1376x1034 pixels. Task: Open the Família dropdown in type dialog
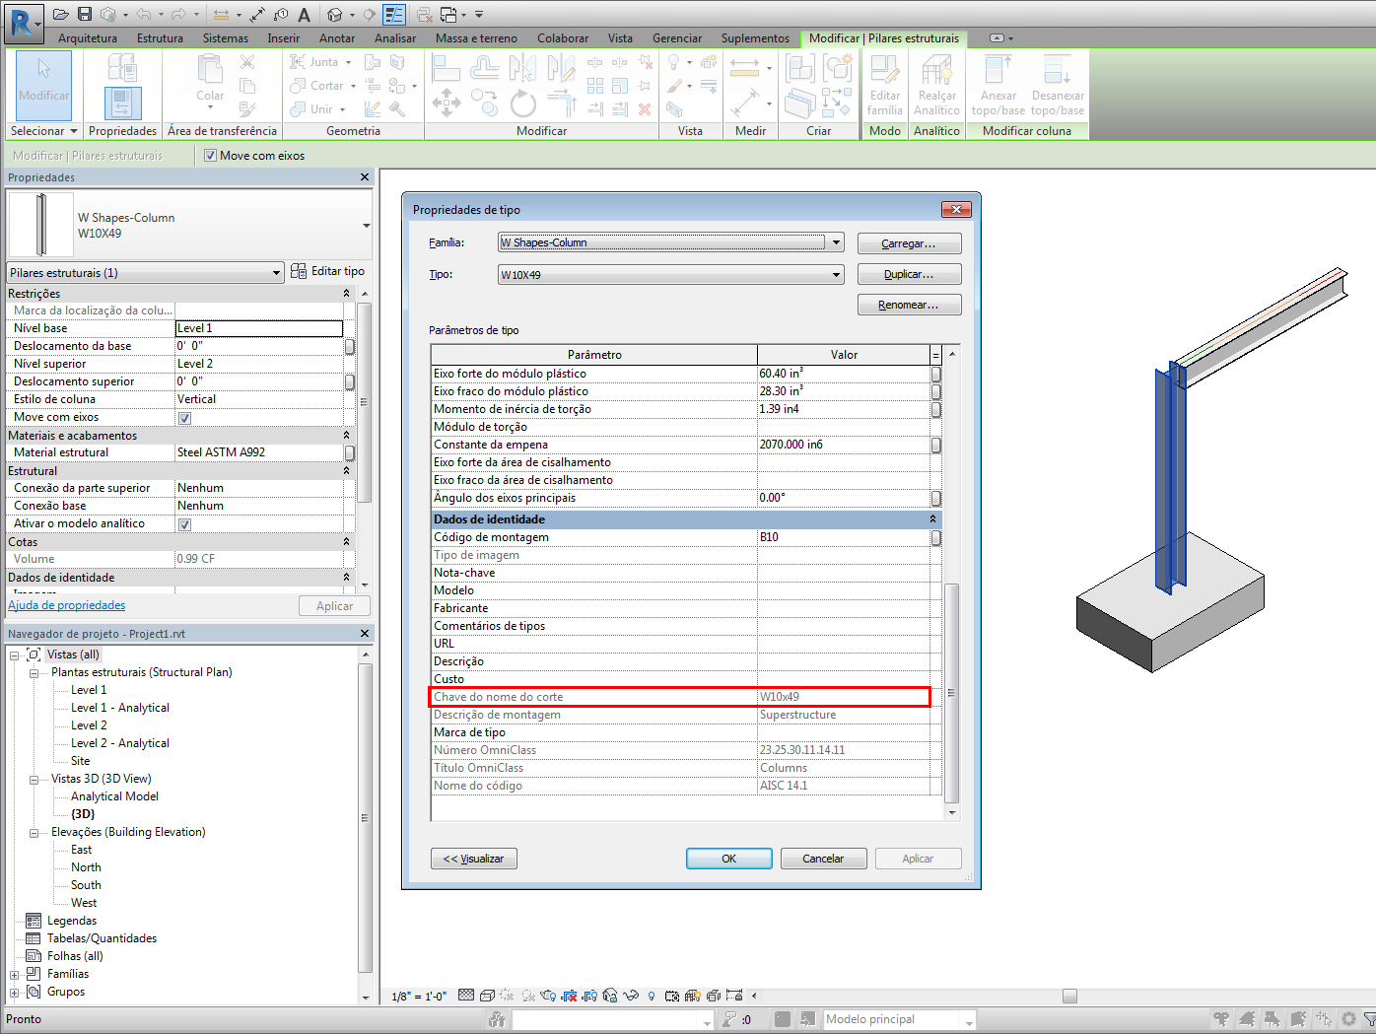(836, 242)
